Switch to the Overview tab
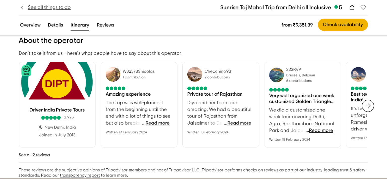The image size is (387, 179). [x=30, y=25]
